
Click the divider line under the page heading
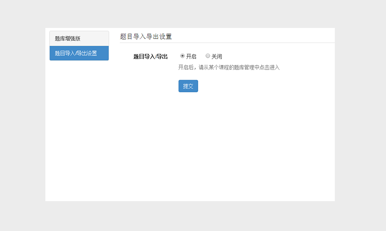point(227,43)
